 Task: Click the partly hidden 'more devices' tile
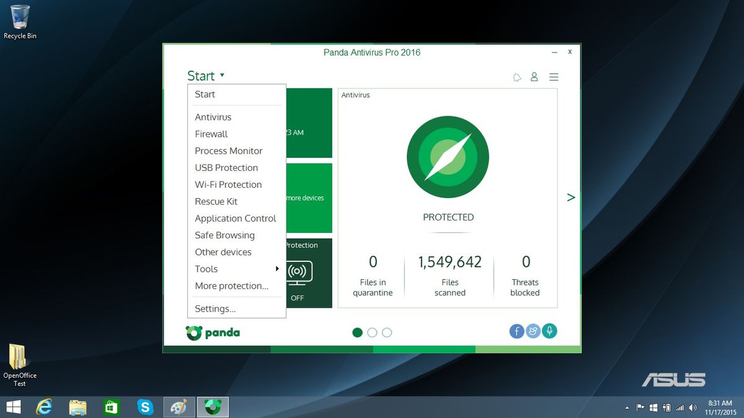[x=309, y=198]
